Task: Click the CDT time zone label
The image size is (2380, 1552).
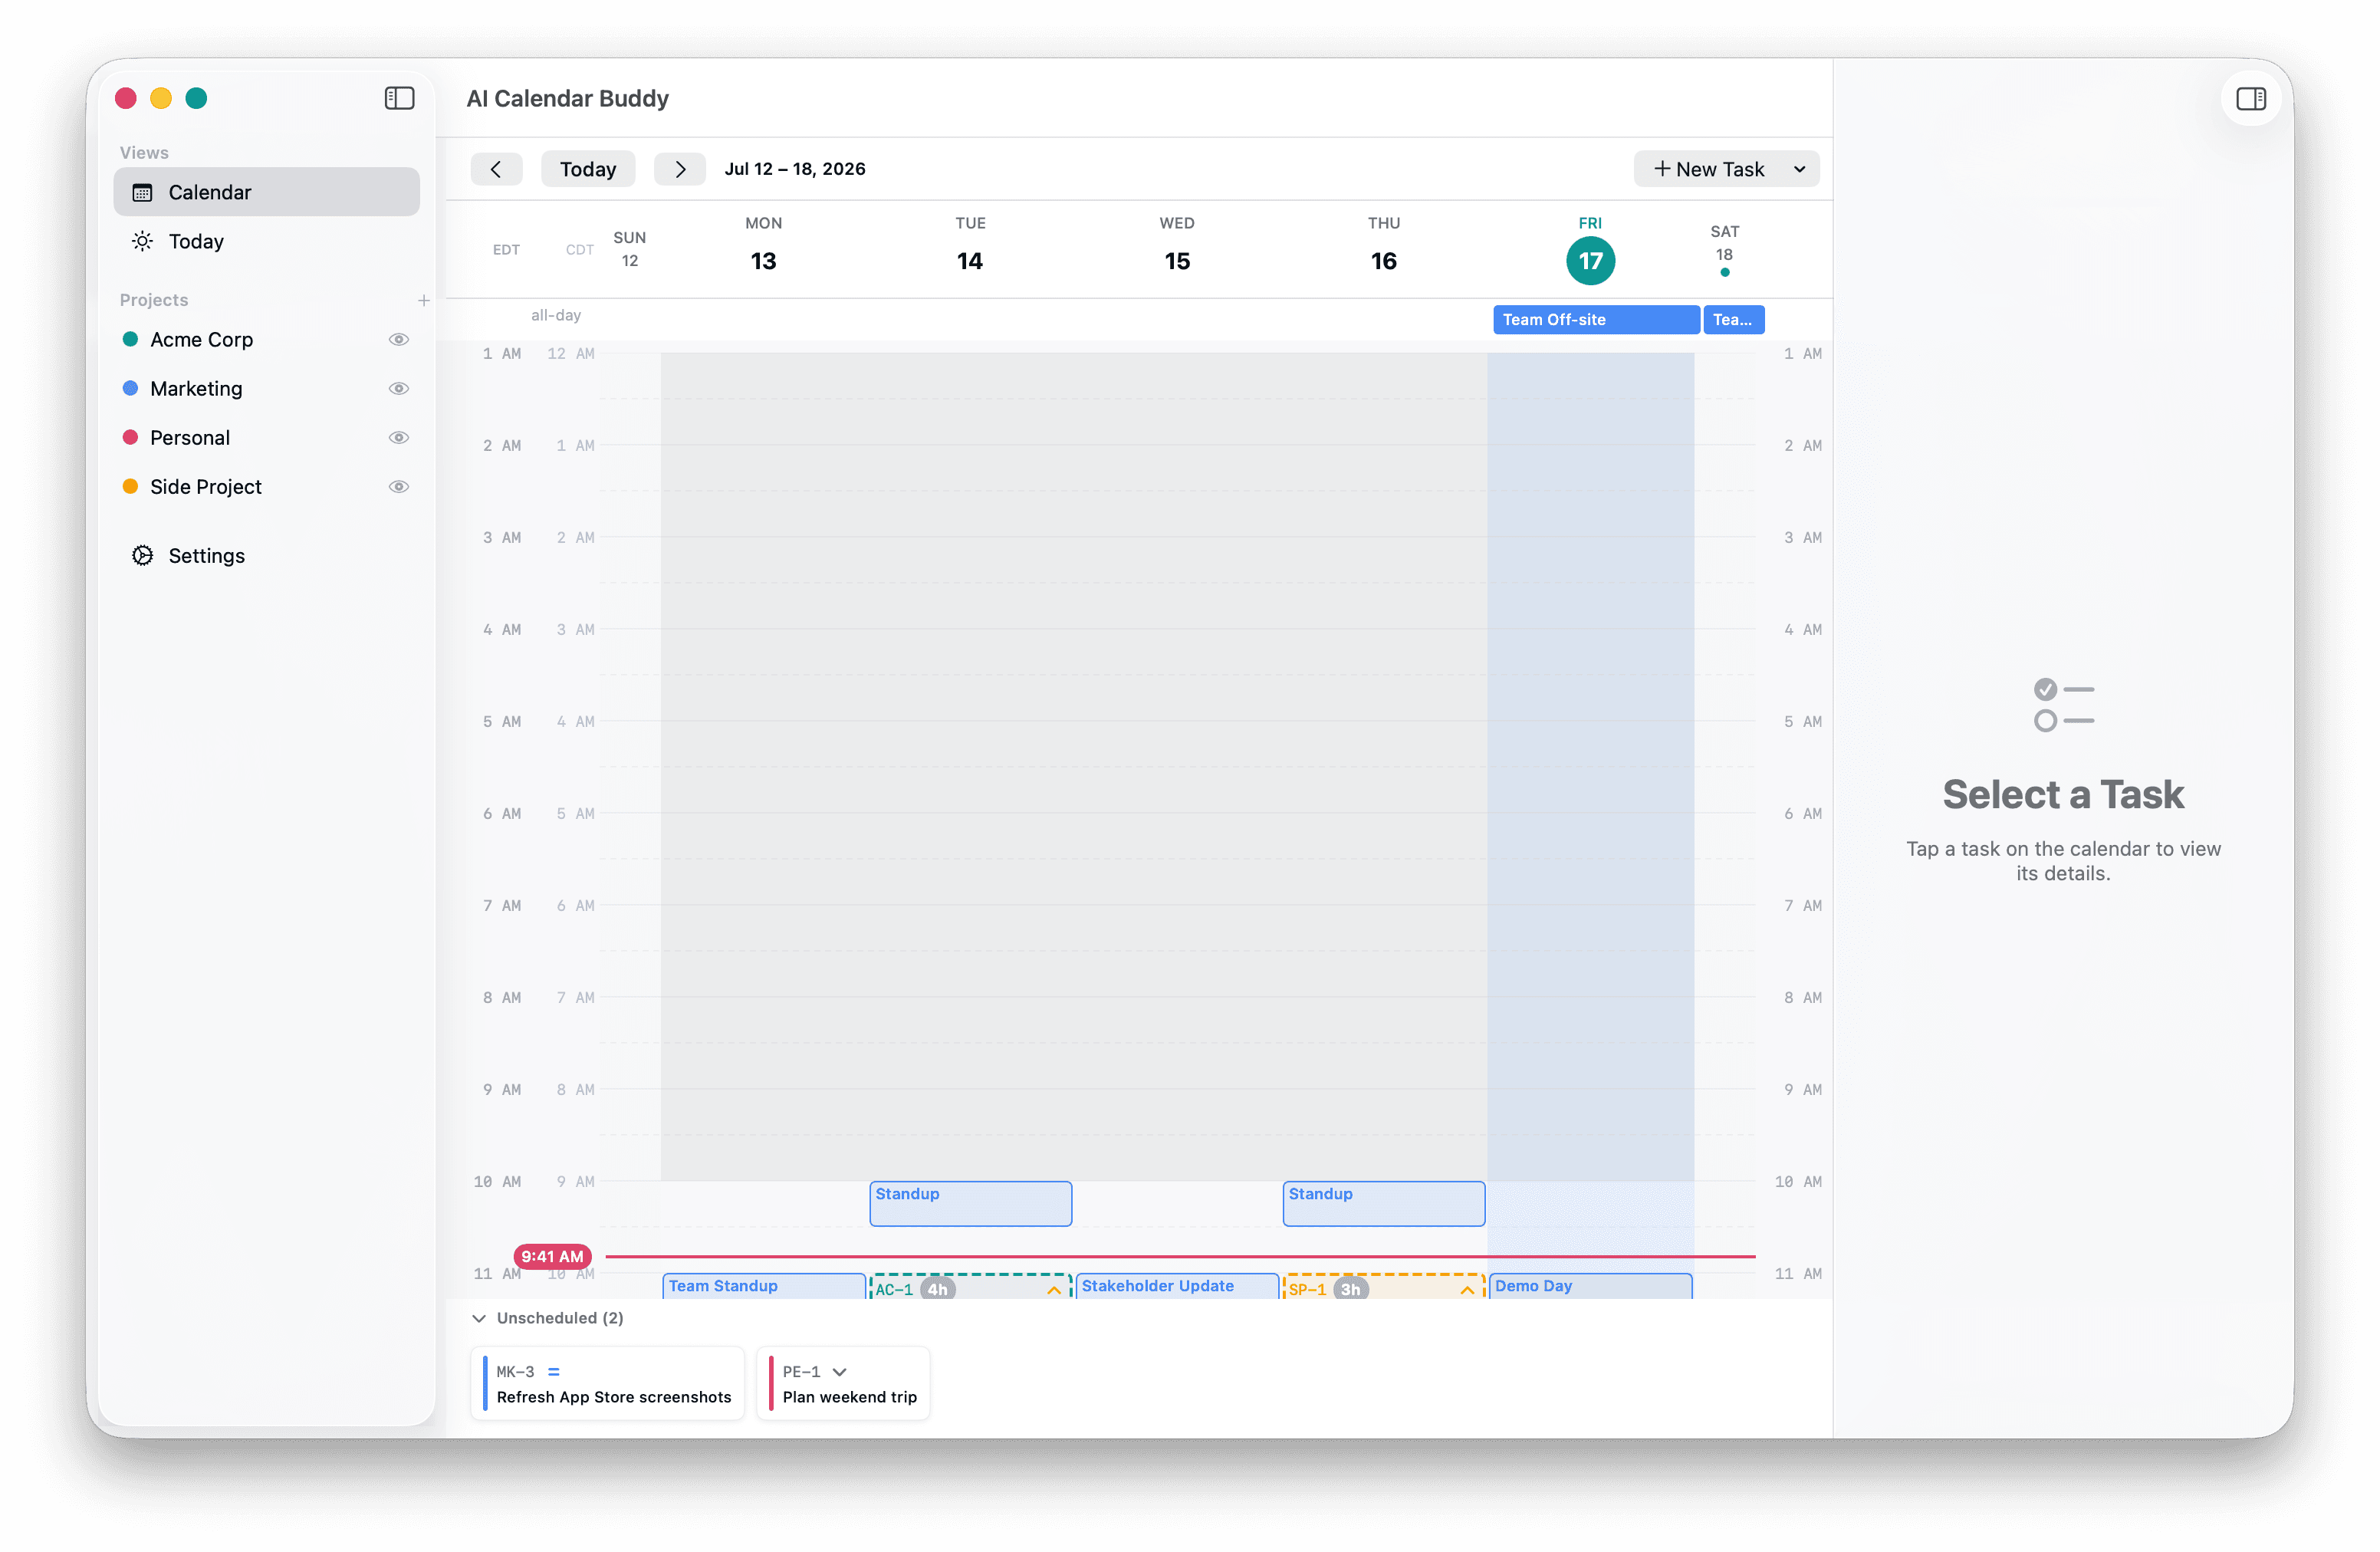Action: (x=580, y=250)
